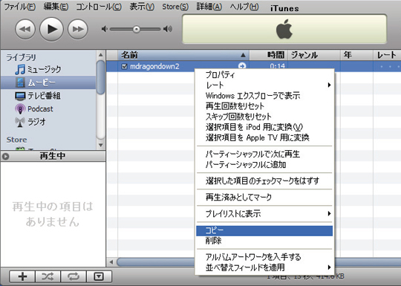Viewport: 401px width, 286px height.
Task: Click the horizontal scrollbar left arrow
Action: tap(111, 262)
